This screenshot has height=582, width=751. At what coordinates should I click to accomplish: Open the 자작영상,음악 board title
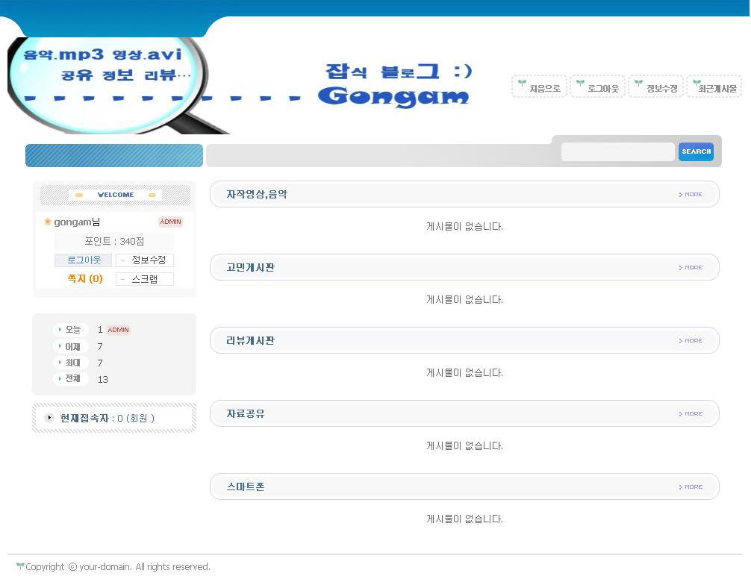click(x=257, y=195)
